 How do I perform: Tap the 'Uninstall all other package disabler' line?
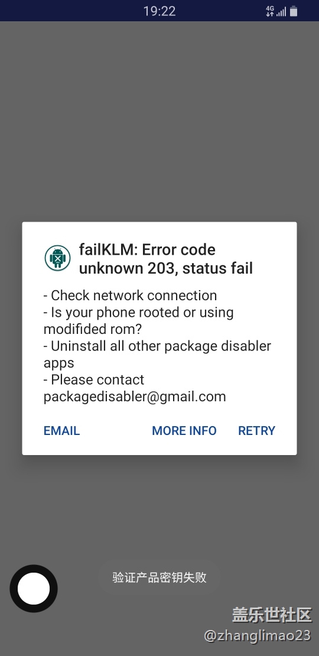coord(157,346)
